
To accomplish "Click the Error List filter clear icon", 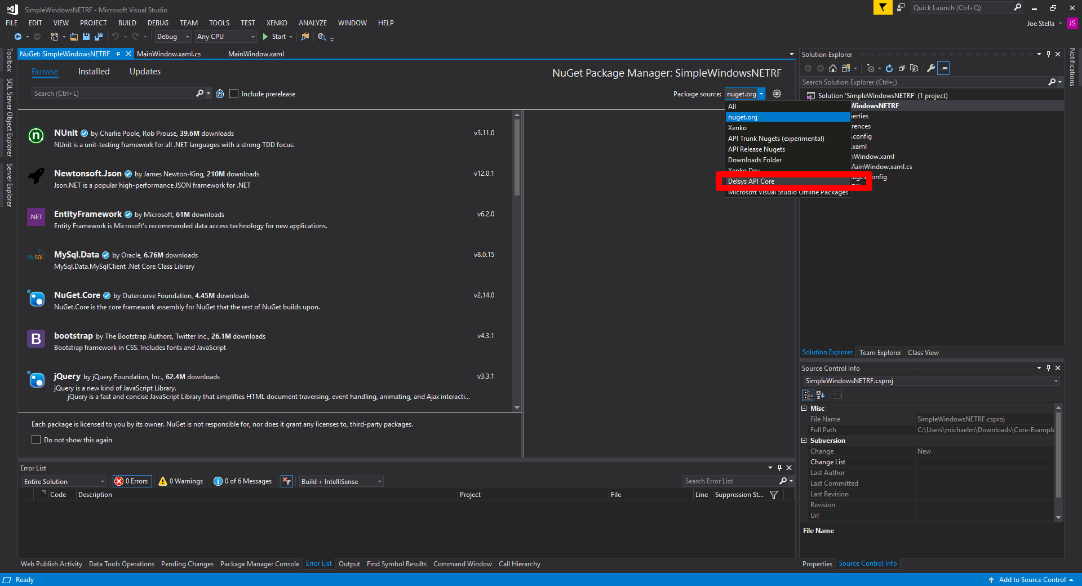I will (287, 481).
